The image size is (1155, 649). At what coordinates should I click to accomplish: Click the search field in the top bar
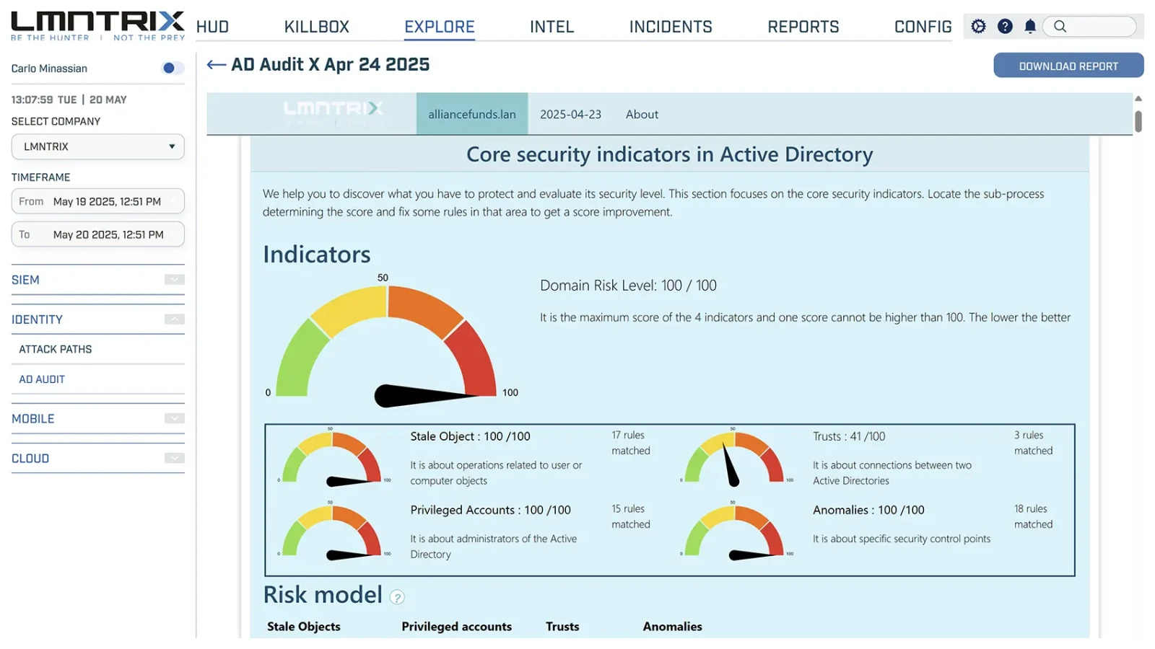coord(1089,27)
